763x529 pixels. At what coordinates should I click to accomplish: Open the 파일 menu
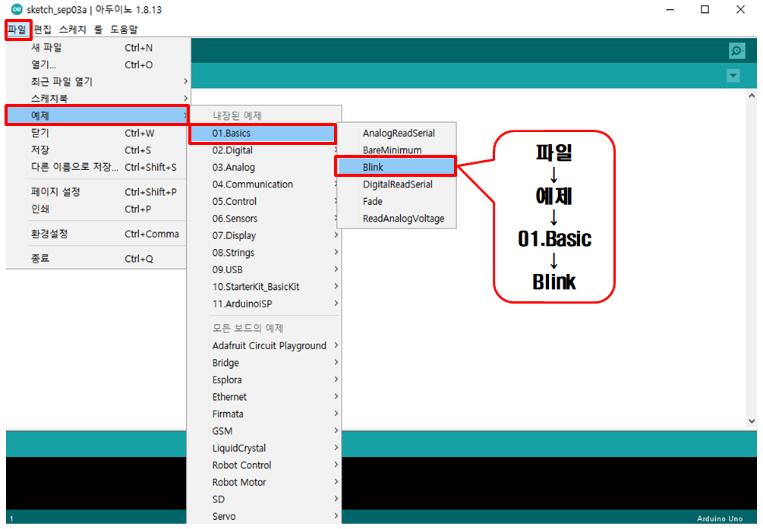pos(17,30)
